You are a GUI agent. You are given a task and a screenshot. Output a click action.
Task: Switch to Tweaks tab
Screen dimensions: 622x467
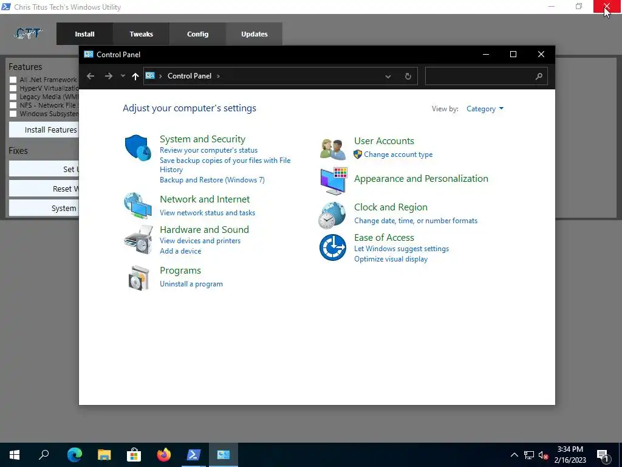point(141,34)
